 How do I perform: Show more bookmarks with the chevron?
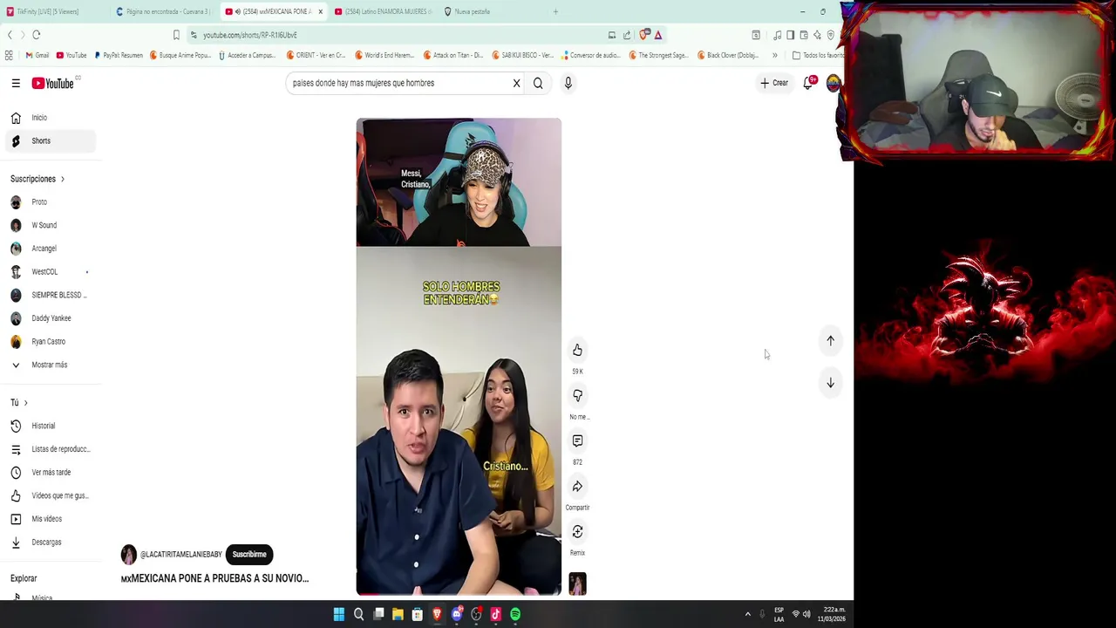coord(774,55)
